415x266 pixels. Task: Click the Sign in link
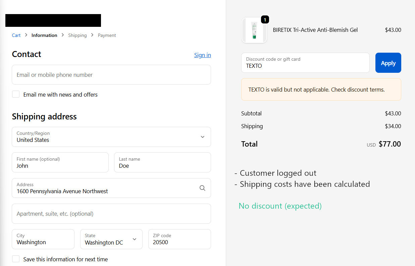[x=202, y=55]
